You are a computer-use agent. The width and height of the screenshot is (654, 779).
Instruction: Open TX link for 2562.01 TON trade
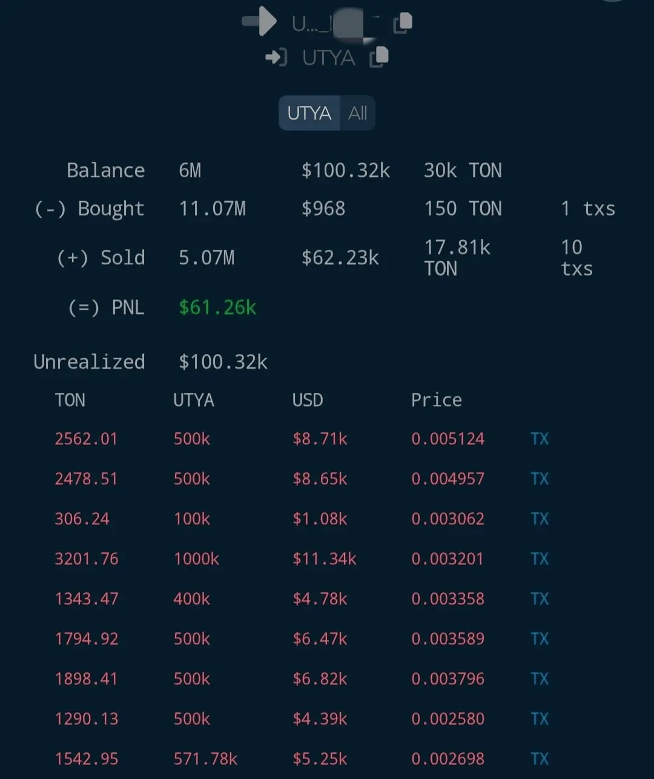(x=540, y=438)
